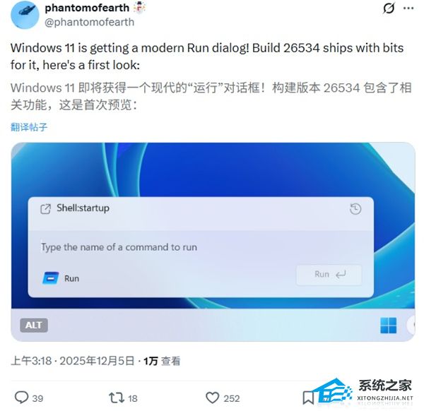Open the @phantomofearth handle link

[89, 22]
